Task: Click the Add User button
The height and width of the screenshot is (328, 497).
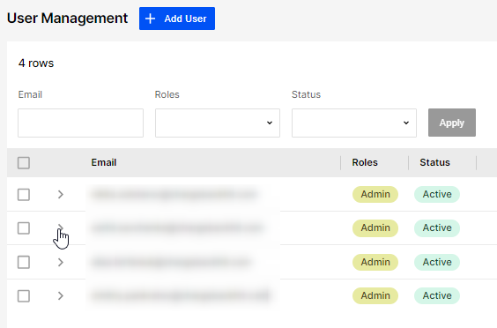Action: [177, 19]
